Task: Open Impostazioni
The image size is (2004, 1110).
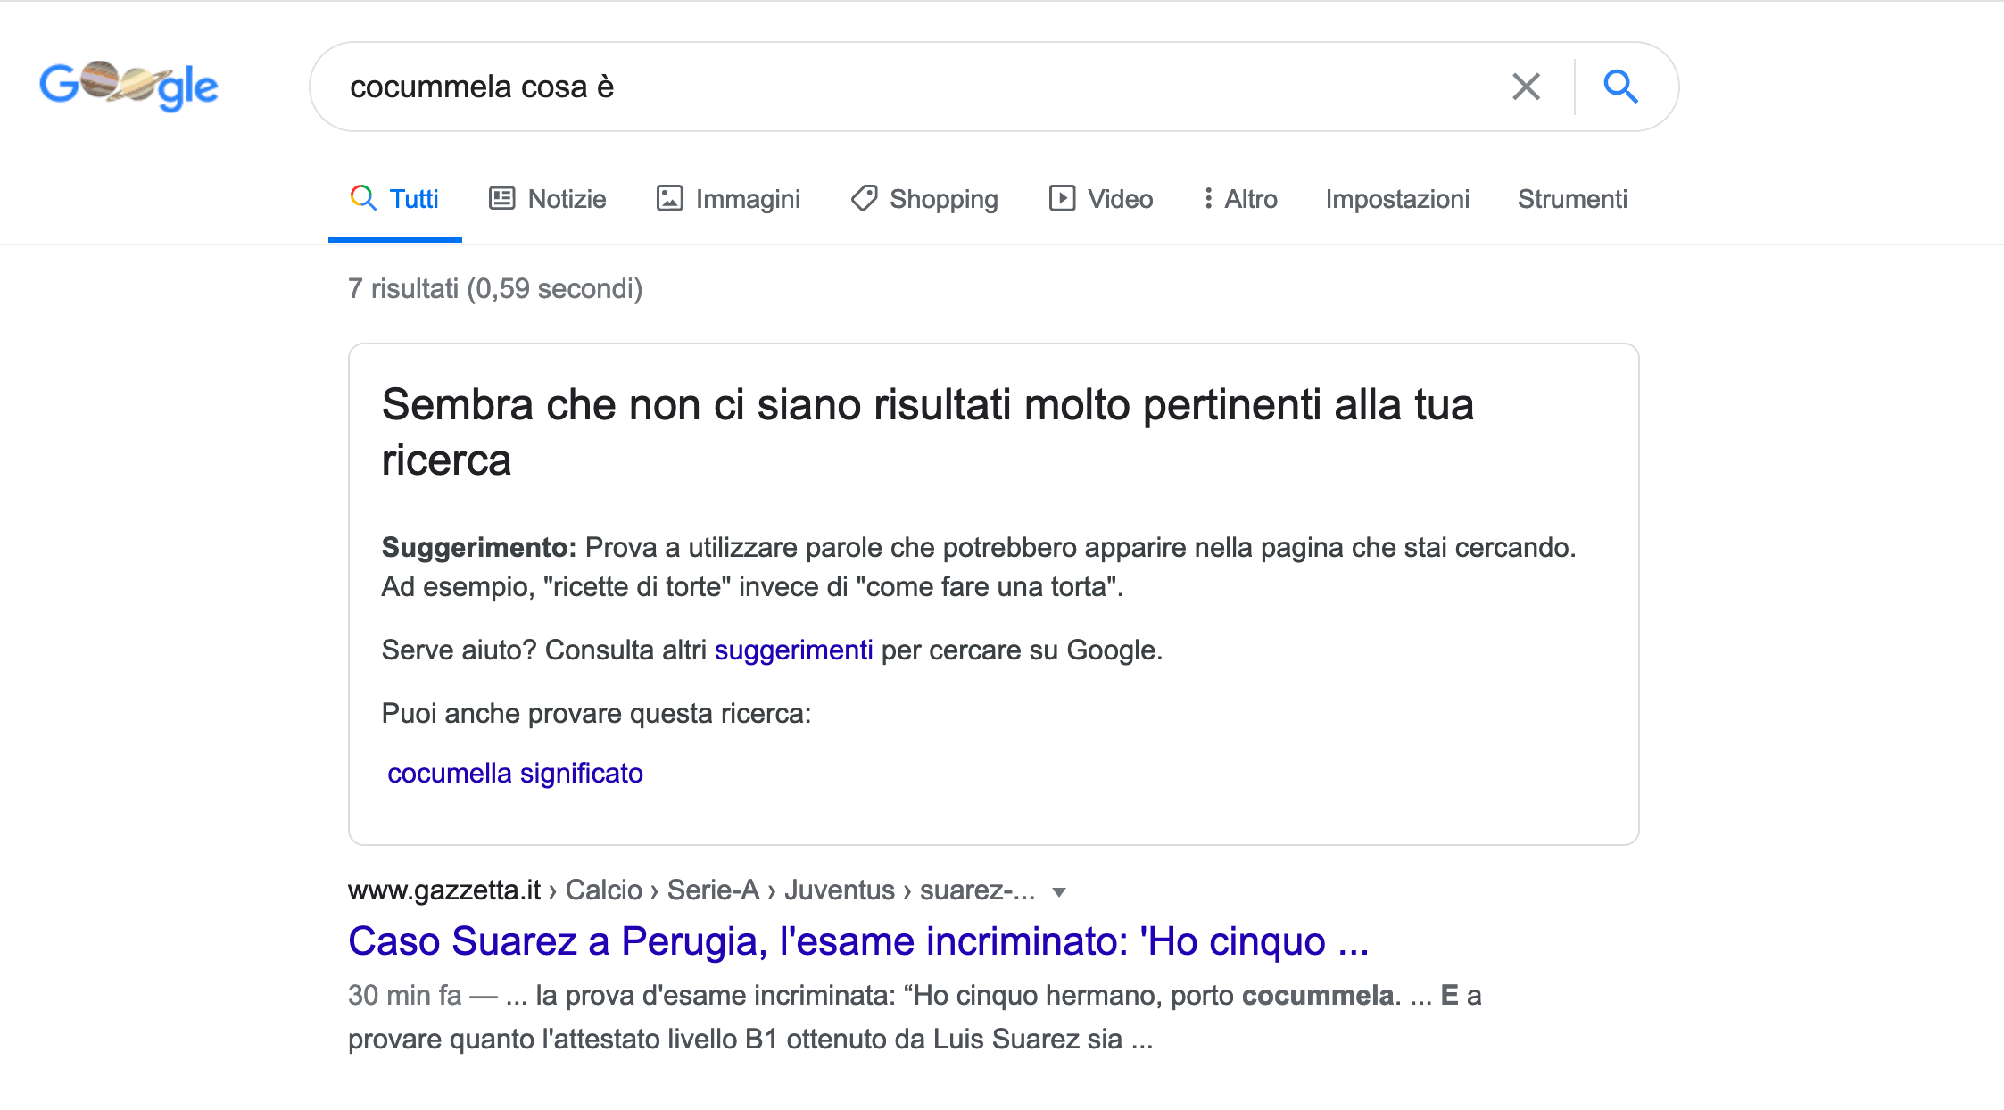Action: coord(1397,199)
